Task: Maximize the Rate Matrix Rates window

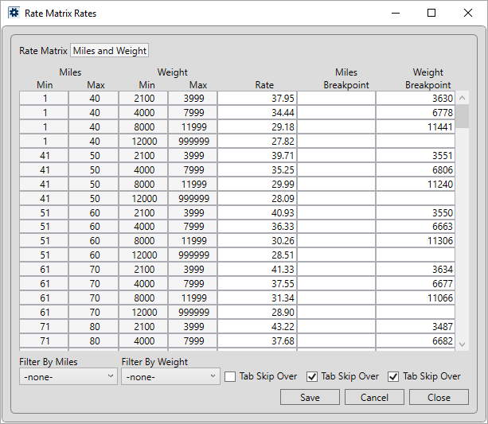Action: [x=431, y=14]
